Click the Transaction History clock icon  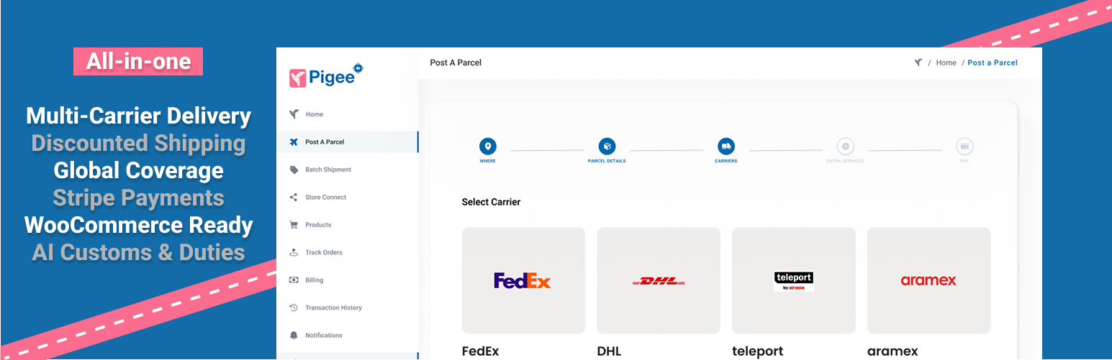[294, 308]
